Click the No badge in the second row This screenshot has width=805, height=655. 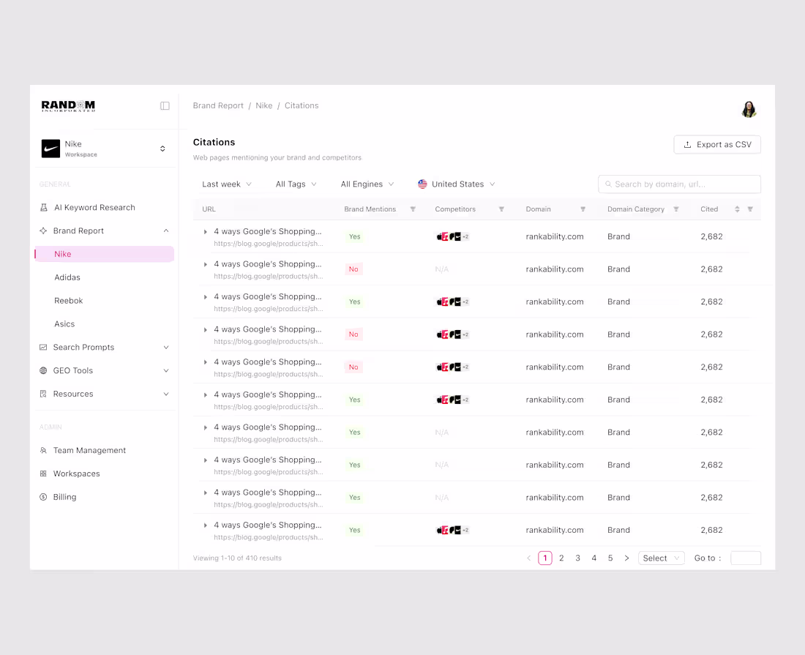coord(353,269)
